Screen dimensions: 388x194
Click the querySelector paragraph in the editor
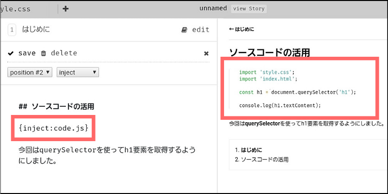coord(107,155)
